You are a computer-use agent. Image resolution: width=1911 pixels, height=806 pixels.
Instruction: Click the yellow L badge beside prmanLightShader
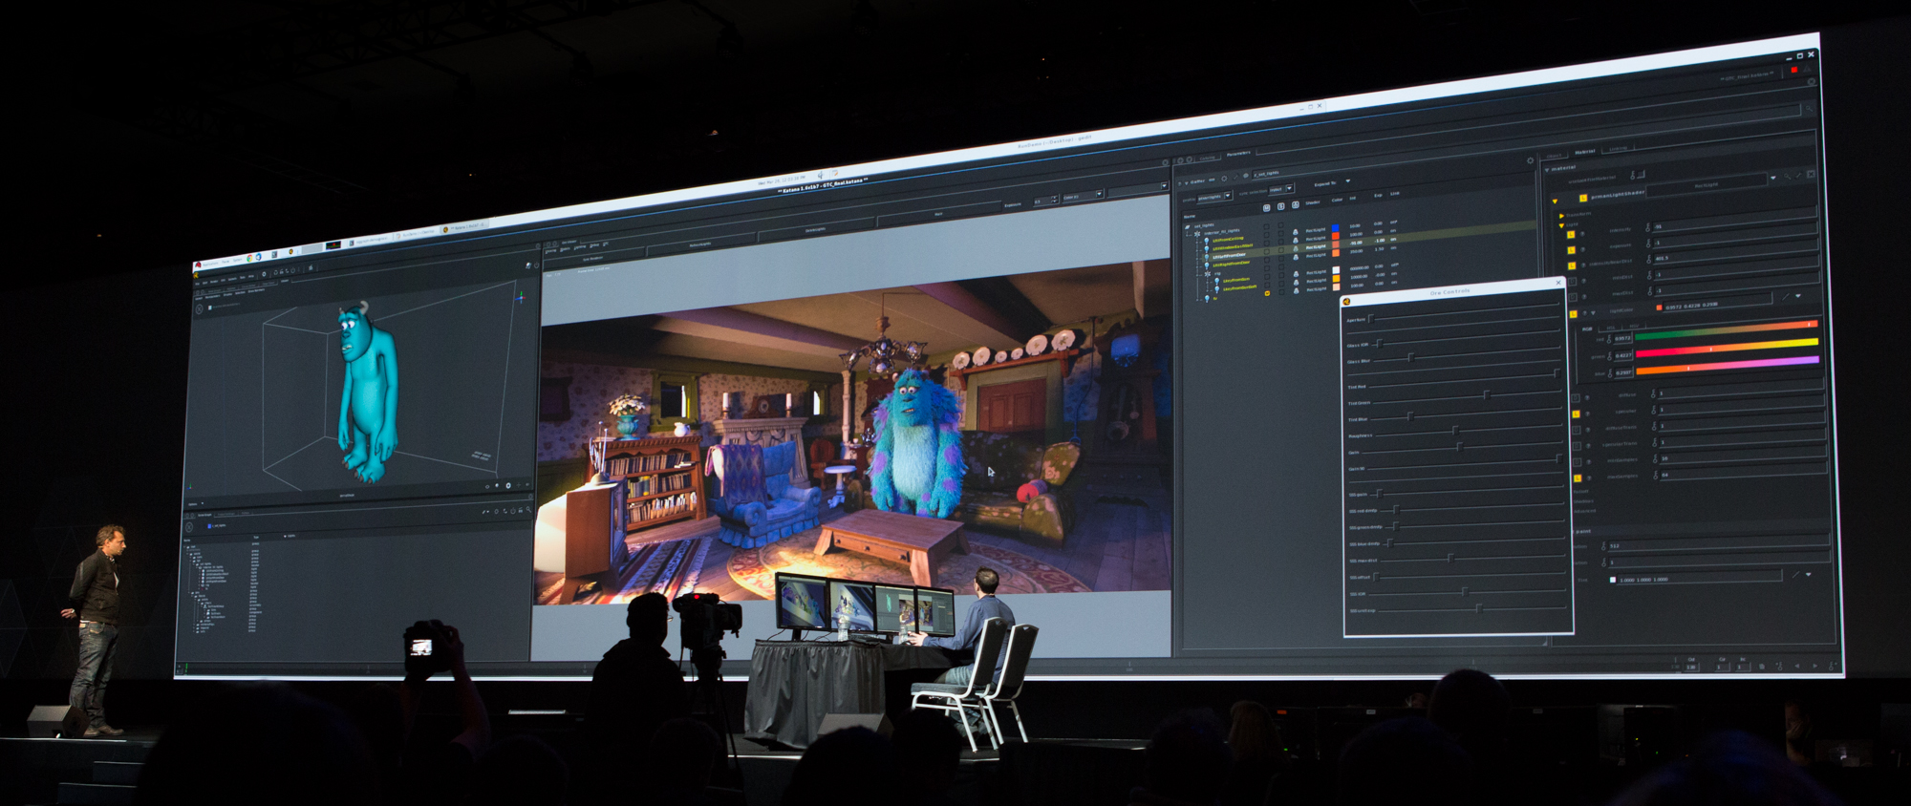[1583, 199]
